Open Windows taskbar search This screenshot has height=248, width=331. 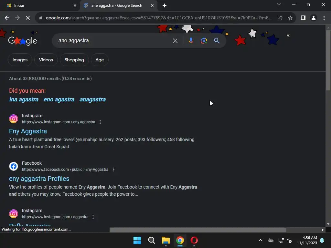coord(151,240)
